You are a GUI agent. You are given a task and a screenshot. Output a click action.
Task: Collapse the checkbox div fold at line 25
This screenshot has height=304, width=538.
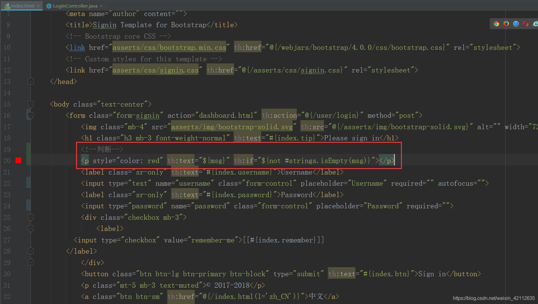tap(30, 217)
